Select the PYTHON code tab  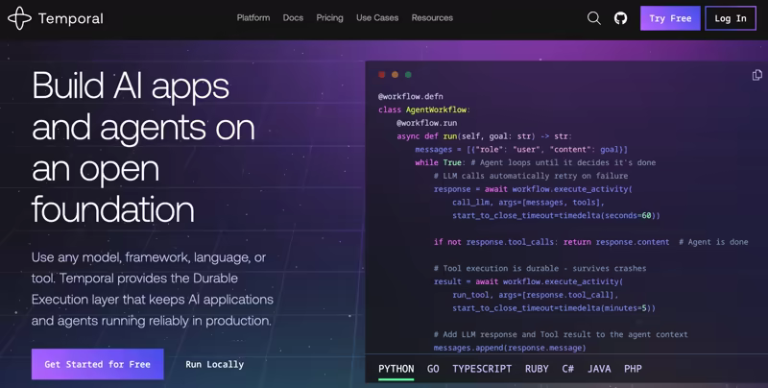click(396, 369)
